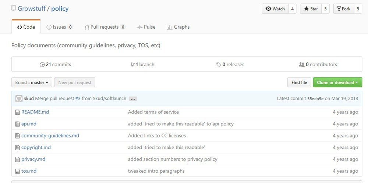Fork the policy repository

344,9
